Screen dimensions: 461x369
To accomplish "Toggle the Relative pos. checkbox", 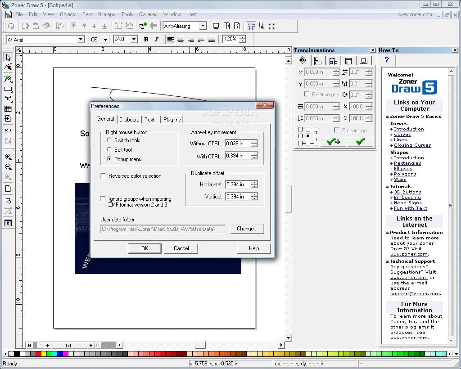I will 307,94.
